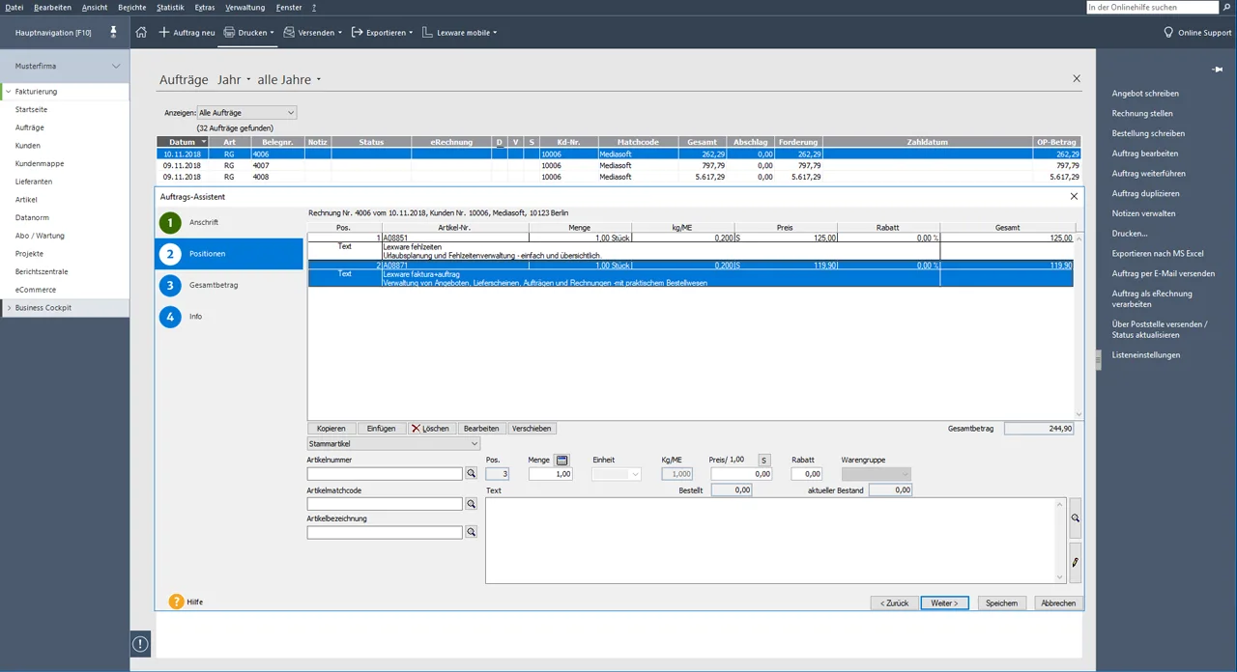The width and height of the screenshot is (1237, 672).
Task: Select Kunden in the navigation
Action: [28, 146]
